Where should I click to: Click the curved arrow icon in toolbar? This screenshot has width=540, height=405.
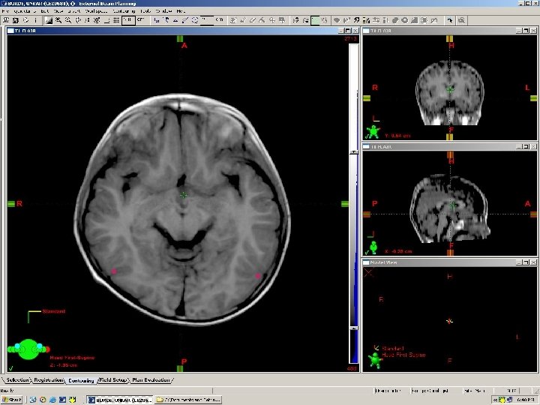coord(449,20)
